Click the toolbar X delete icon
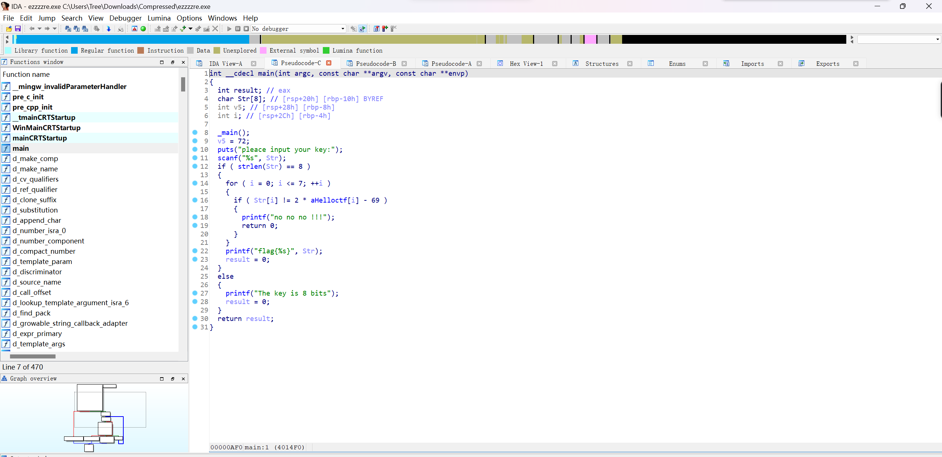 tap(215, 29)
